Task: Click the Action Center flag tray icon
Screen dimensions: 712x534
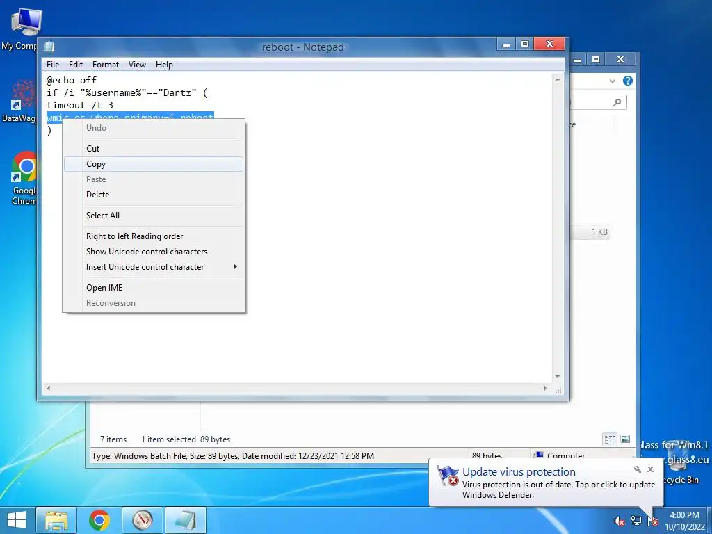Action: tap(653, 521)
